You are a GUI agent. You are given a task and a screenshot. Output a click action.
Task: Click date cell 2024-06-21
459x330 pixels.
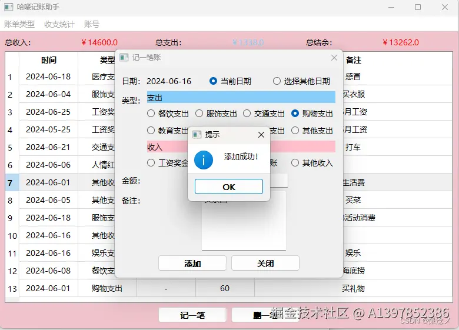49,147
